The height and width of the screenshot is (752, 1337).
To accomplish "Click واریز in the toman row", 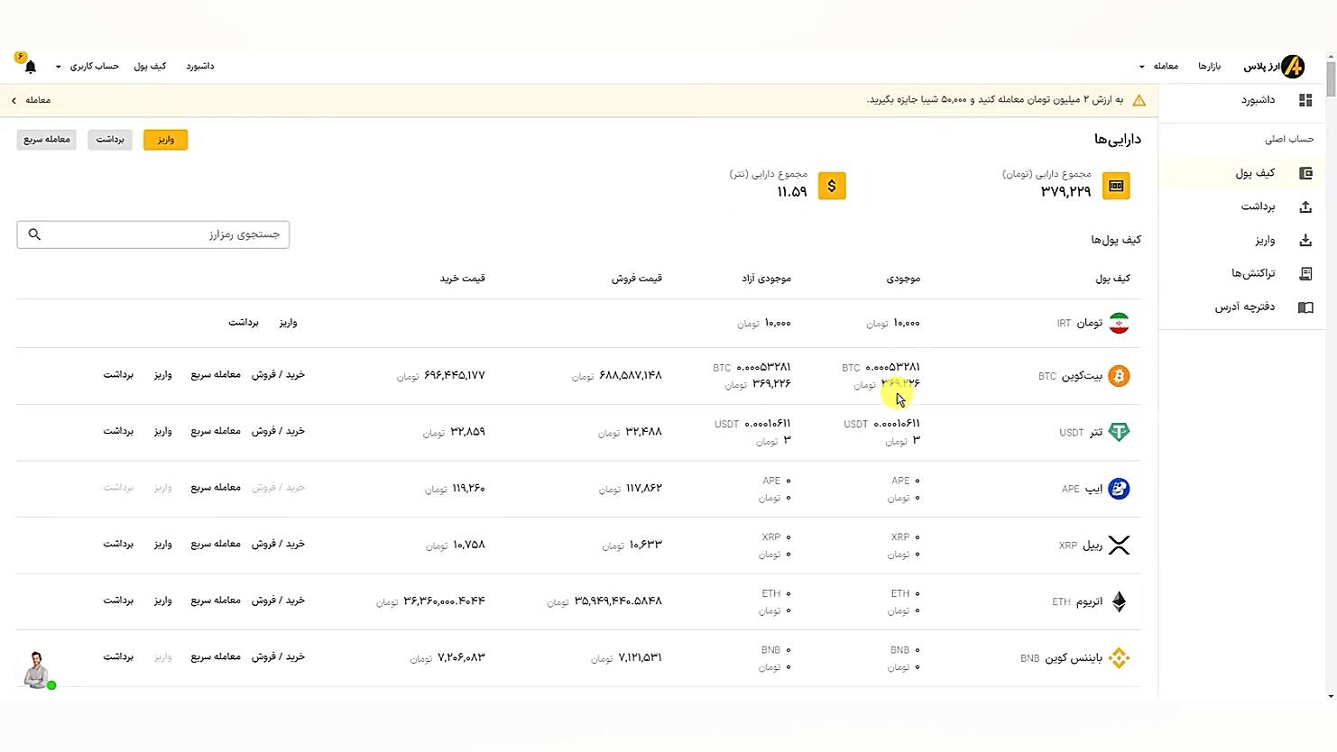I will (288, 322).
